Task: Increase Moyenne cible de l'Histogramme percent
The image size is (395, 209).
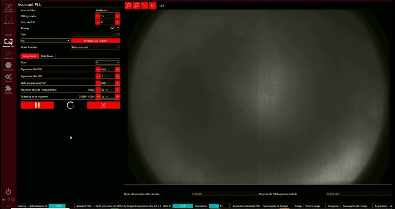Action: tap(117, 90)
